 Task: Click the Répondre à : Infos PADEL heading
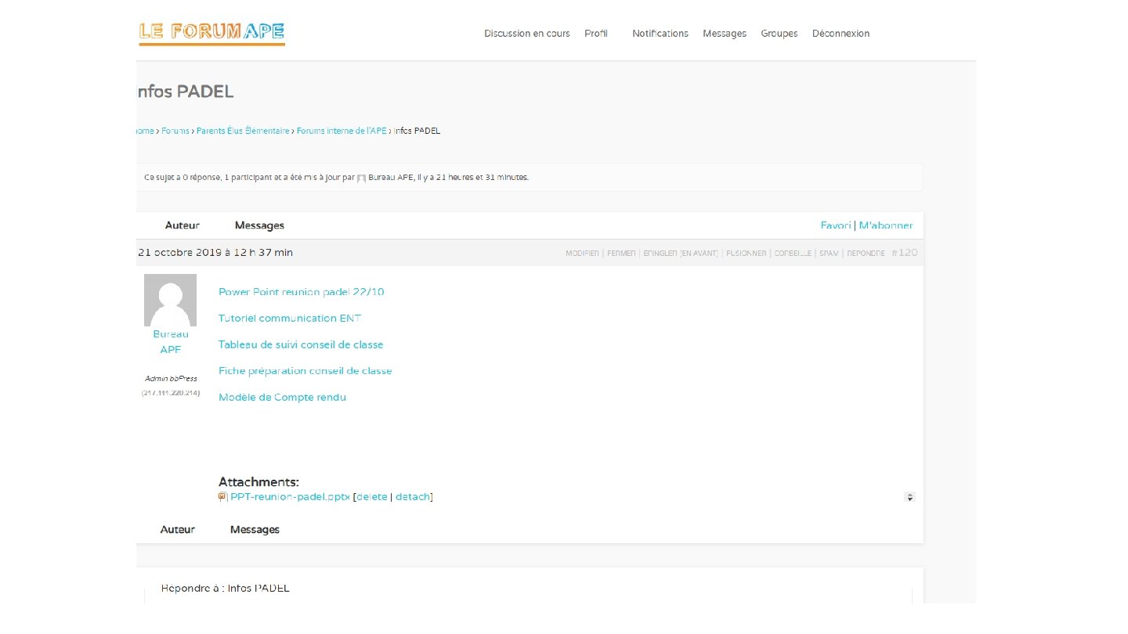pyautogui.click(x=226, y=588)
